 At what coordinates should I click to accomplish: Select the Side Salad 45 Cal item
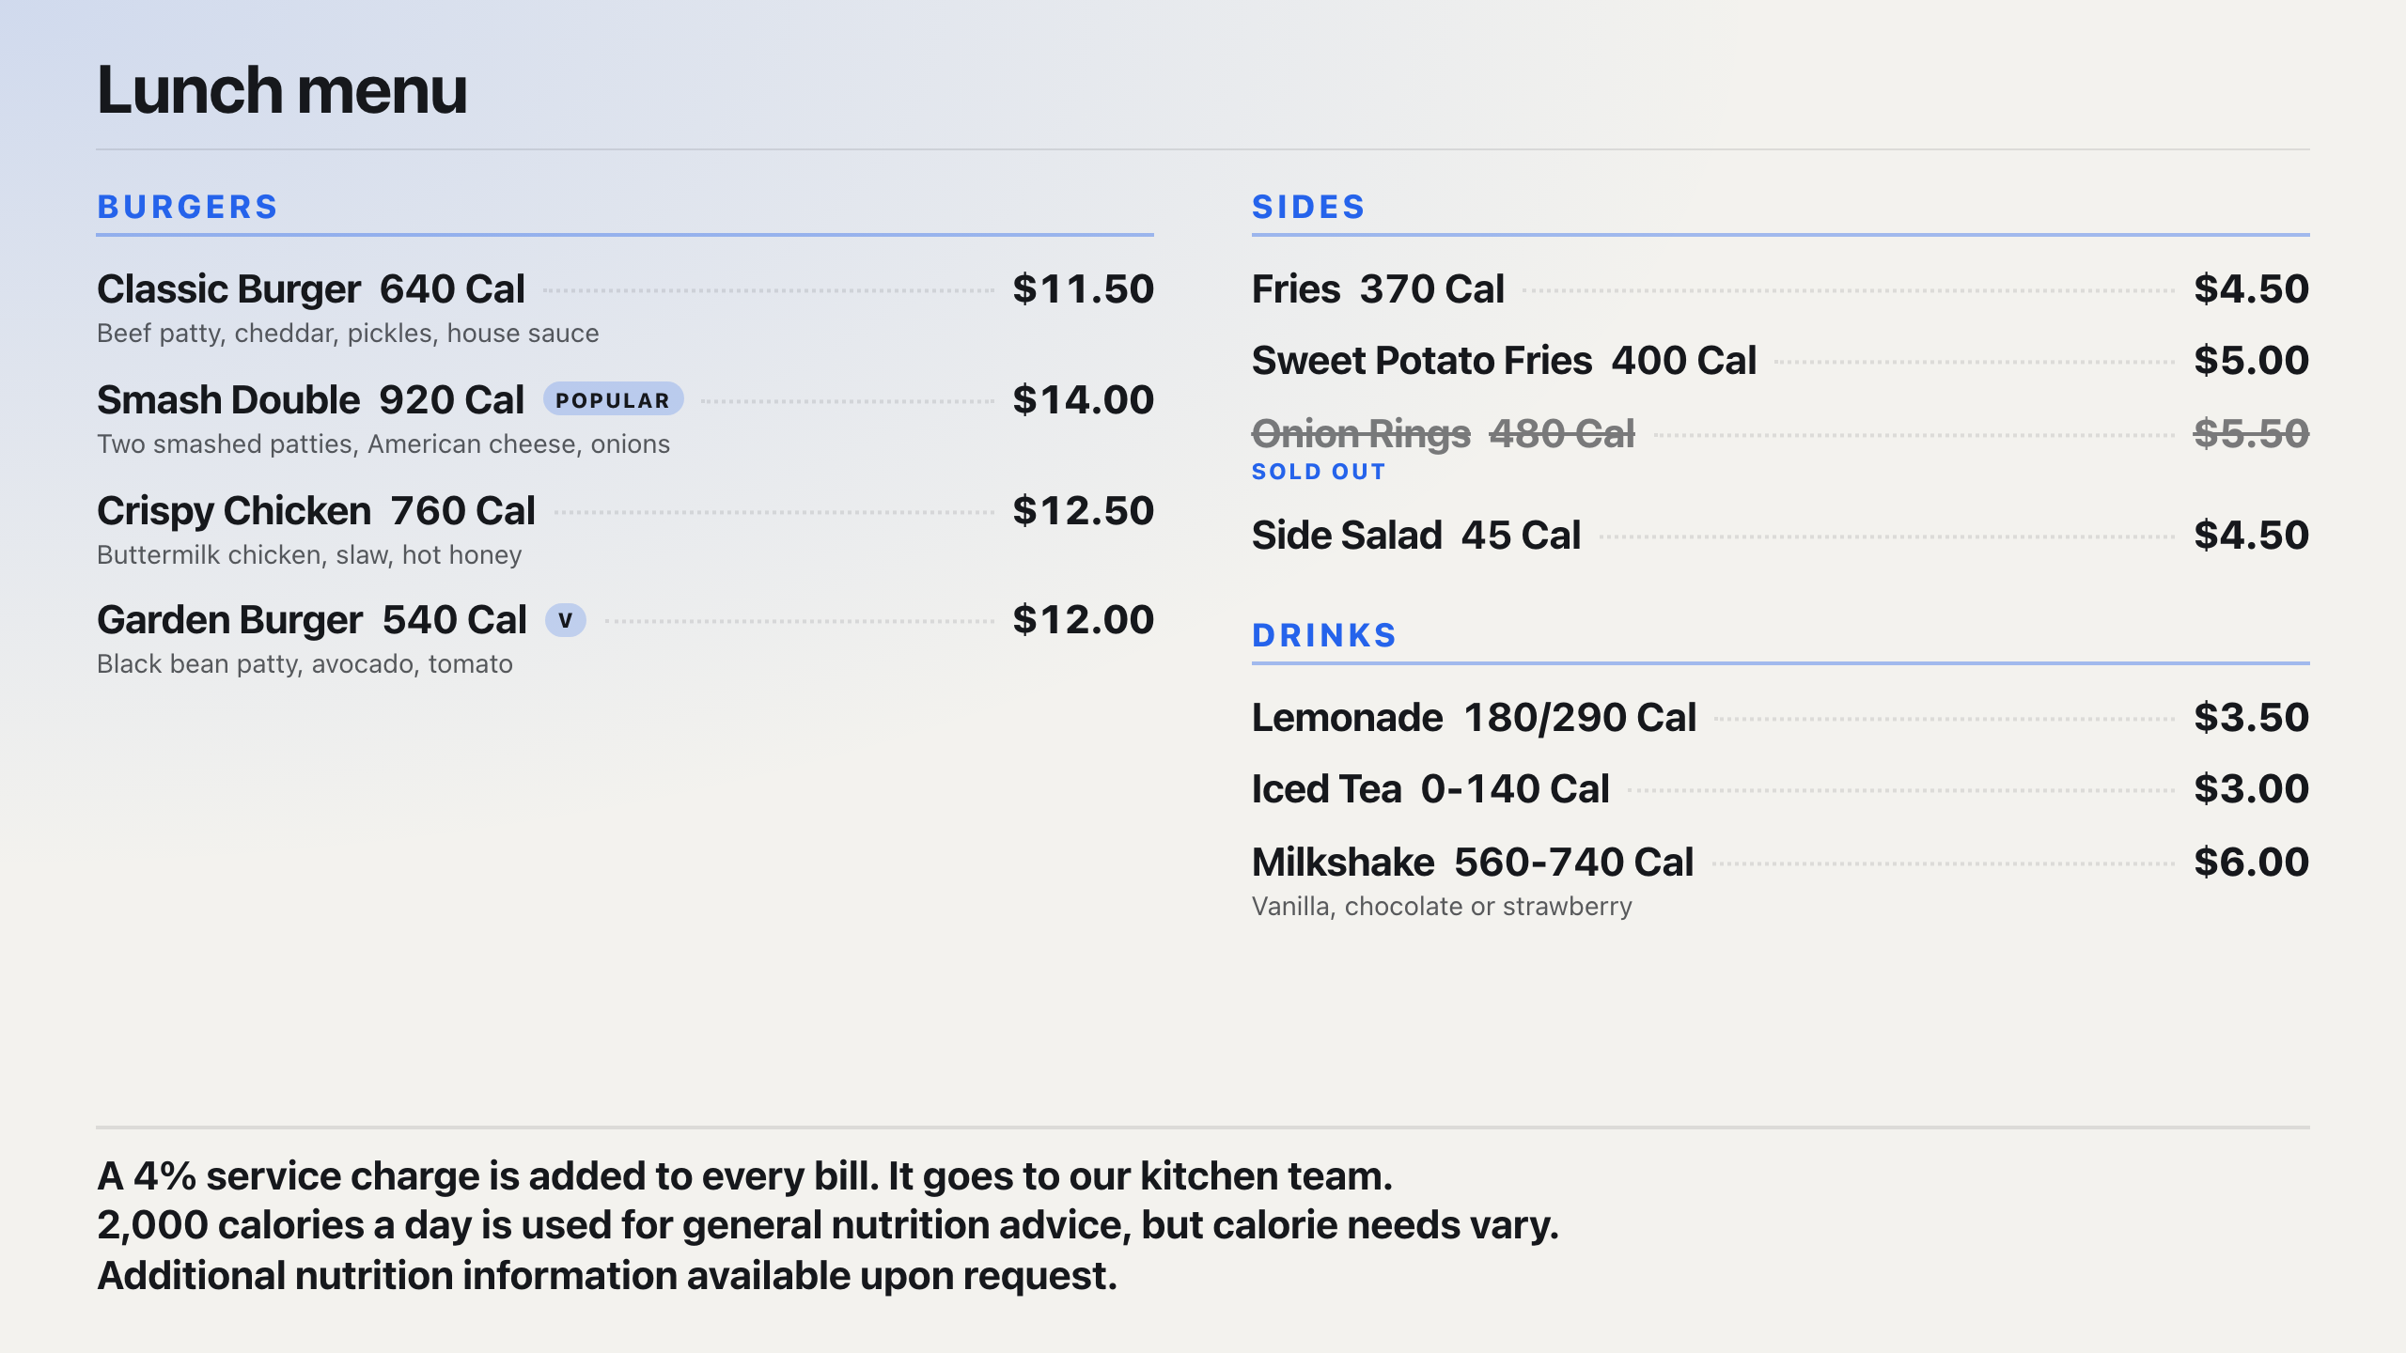[1416, 536]
